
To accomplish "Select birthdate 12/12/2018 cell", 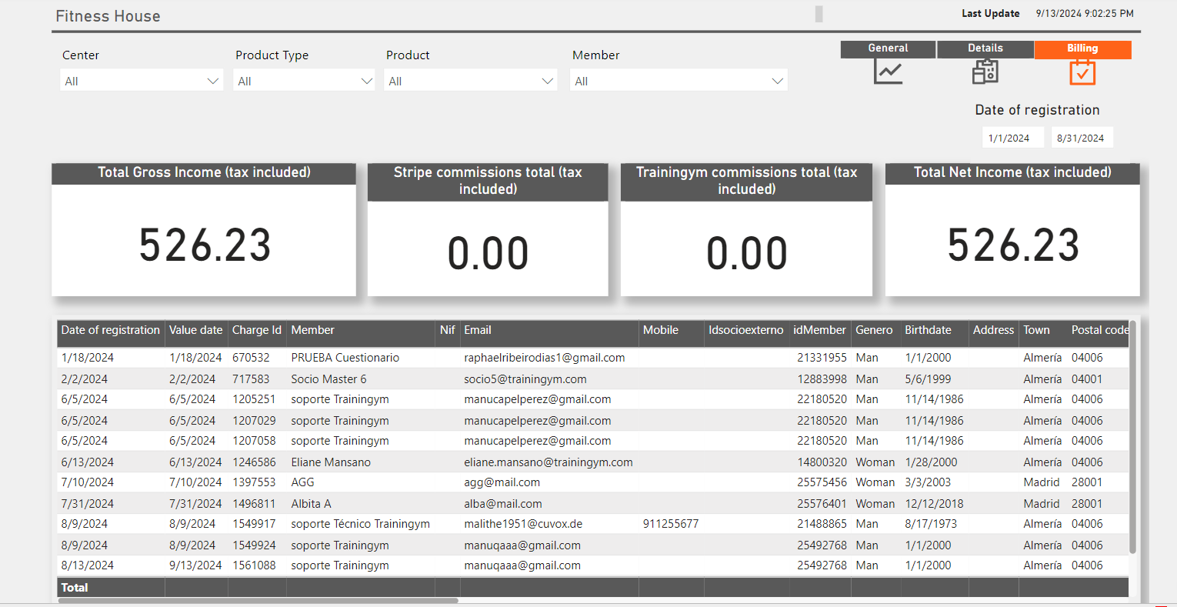I will (x=934, y=504).
